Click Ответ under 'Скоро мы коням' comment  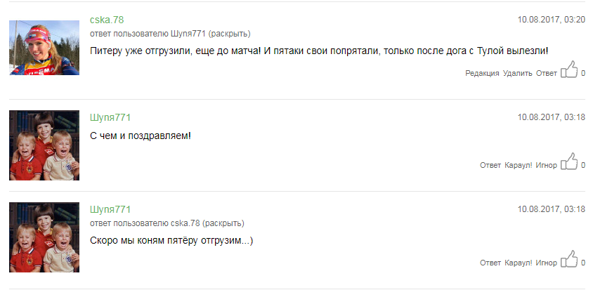click(490, 263)
